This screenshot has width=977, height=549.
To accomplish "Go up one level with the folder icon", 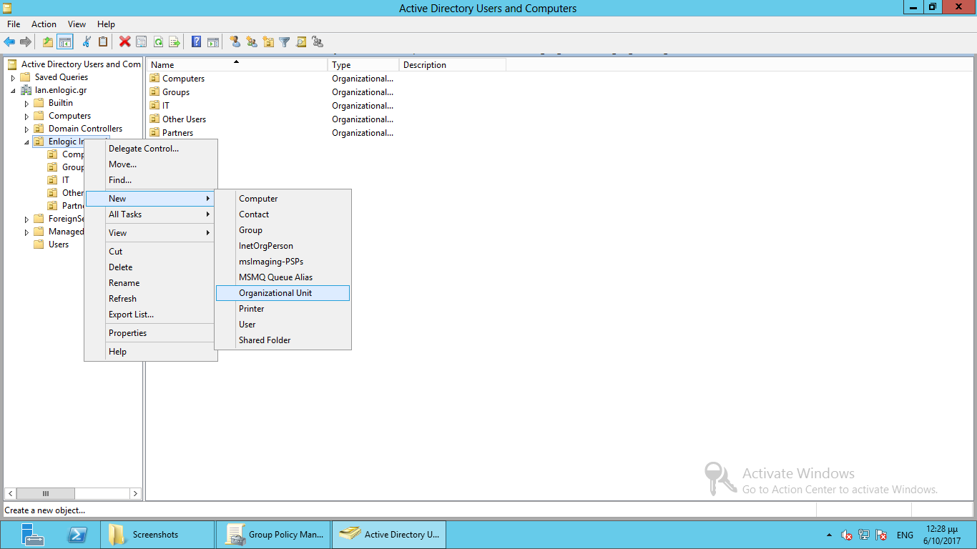I will 48,42.
